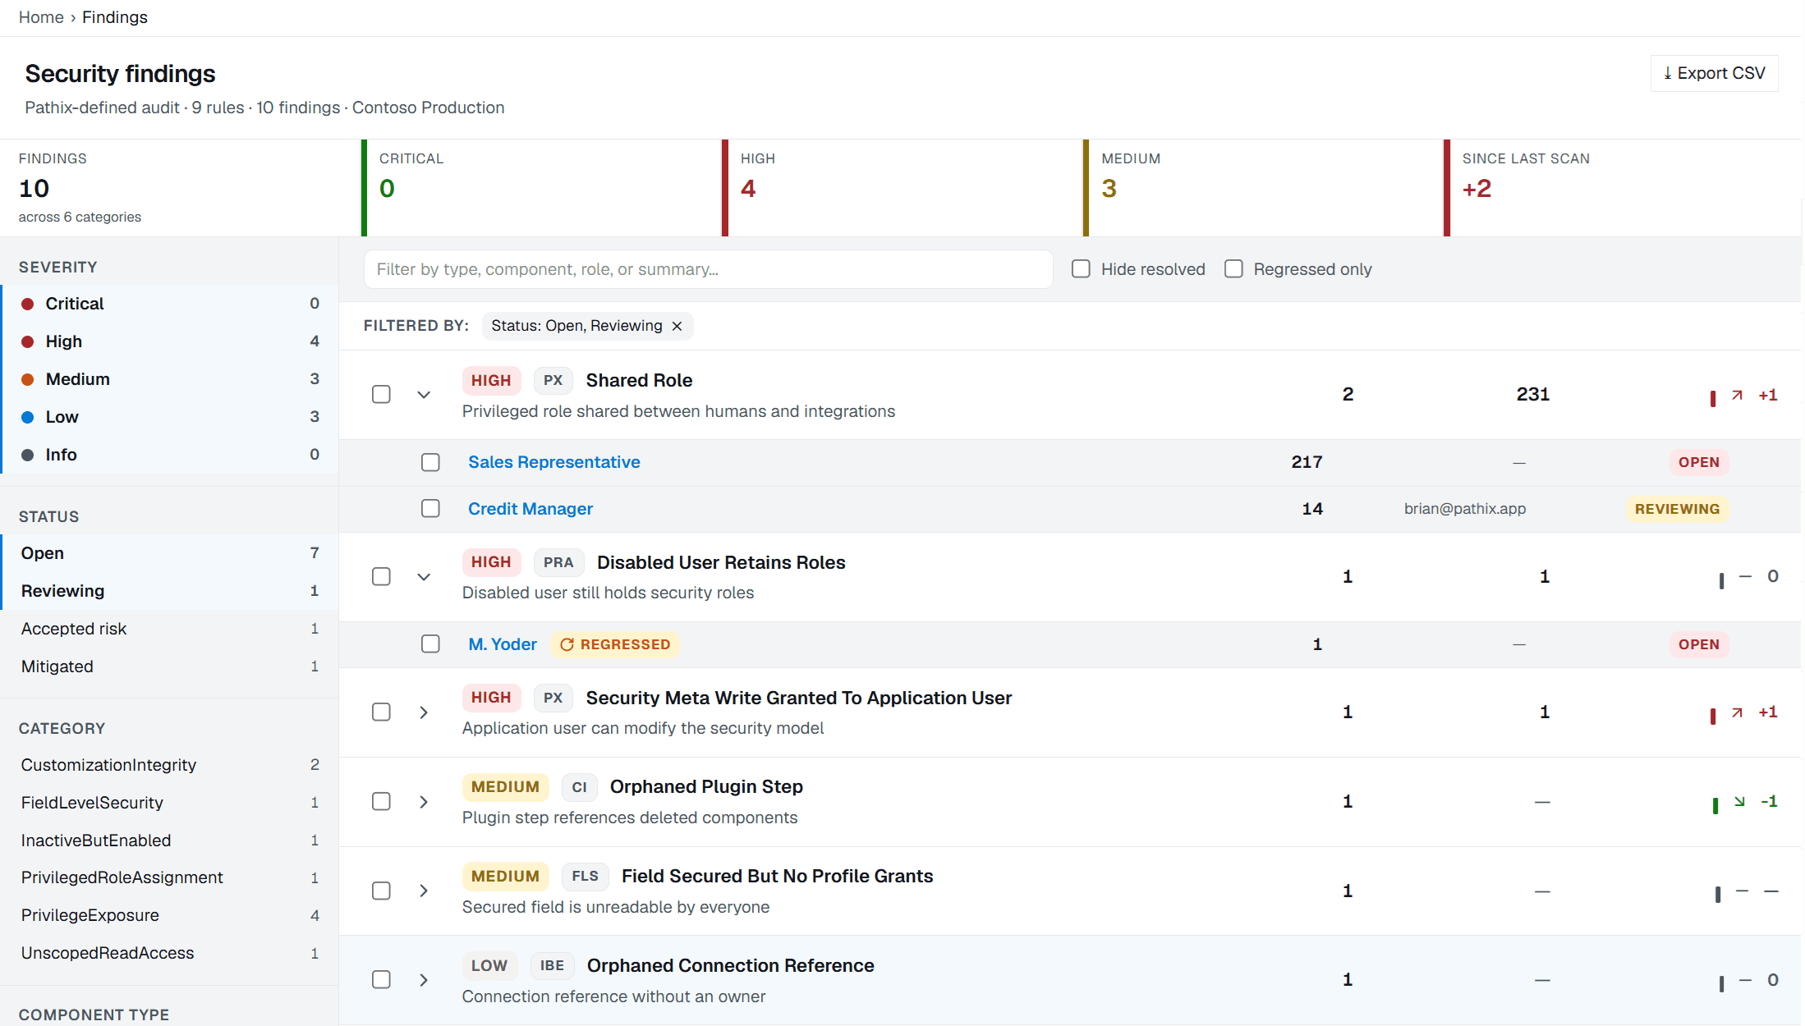This screenshot has width=1805, height=1026.
Task: Go to Home in the breadcrumb
Action: point(41,17)
